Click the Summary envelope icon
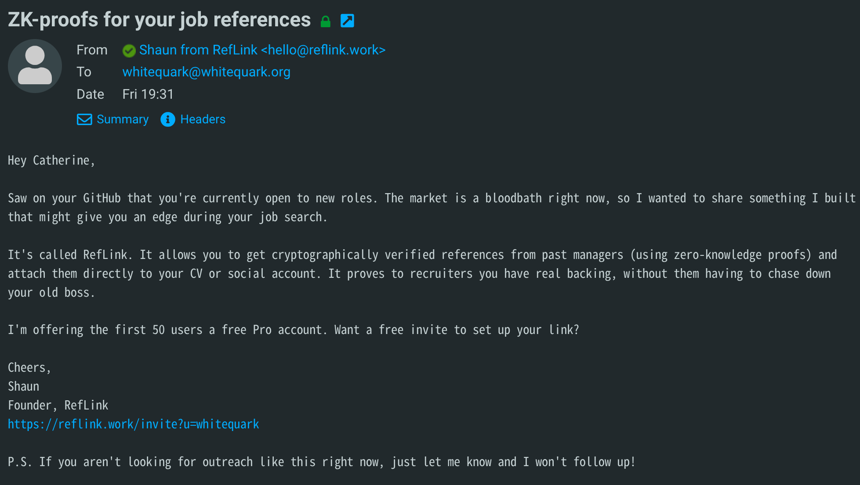This screenshot has height=485, width=860. (x=84, y=119)
